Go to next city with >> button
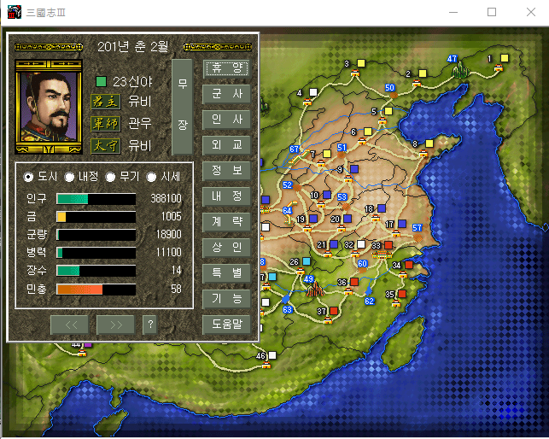Screen dimensions: 549x439 click(115, 325)
